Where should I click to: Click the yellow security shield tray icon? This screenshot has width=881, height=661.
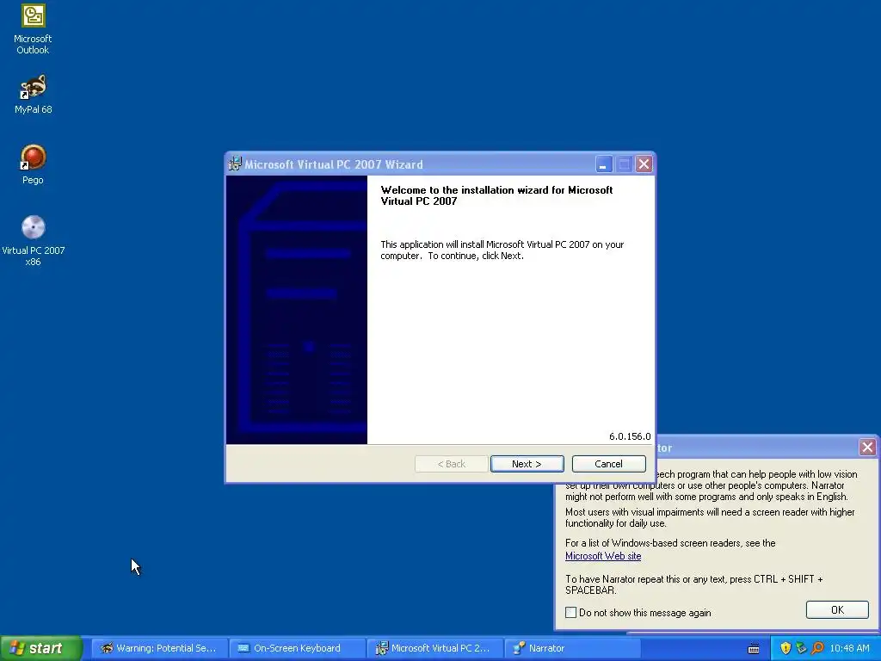pyautogui.click(x=786, y=648)
